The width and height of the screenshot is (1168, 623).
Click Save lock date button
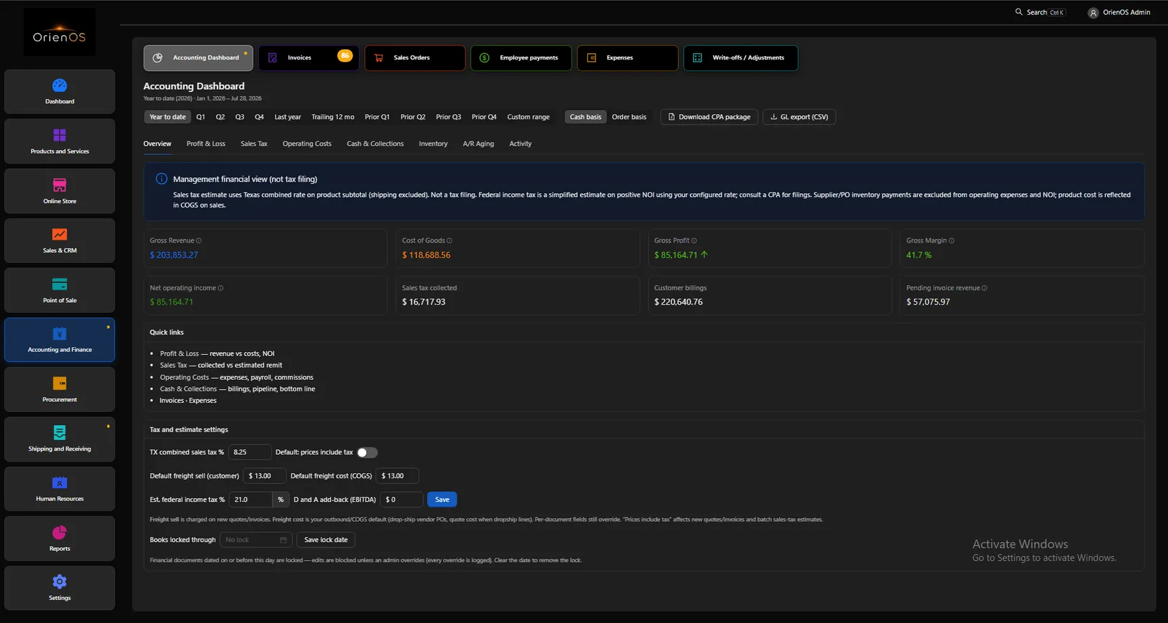click(326, 540)
